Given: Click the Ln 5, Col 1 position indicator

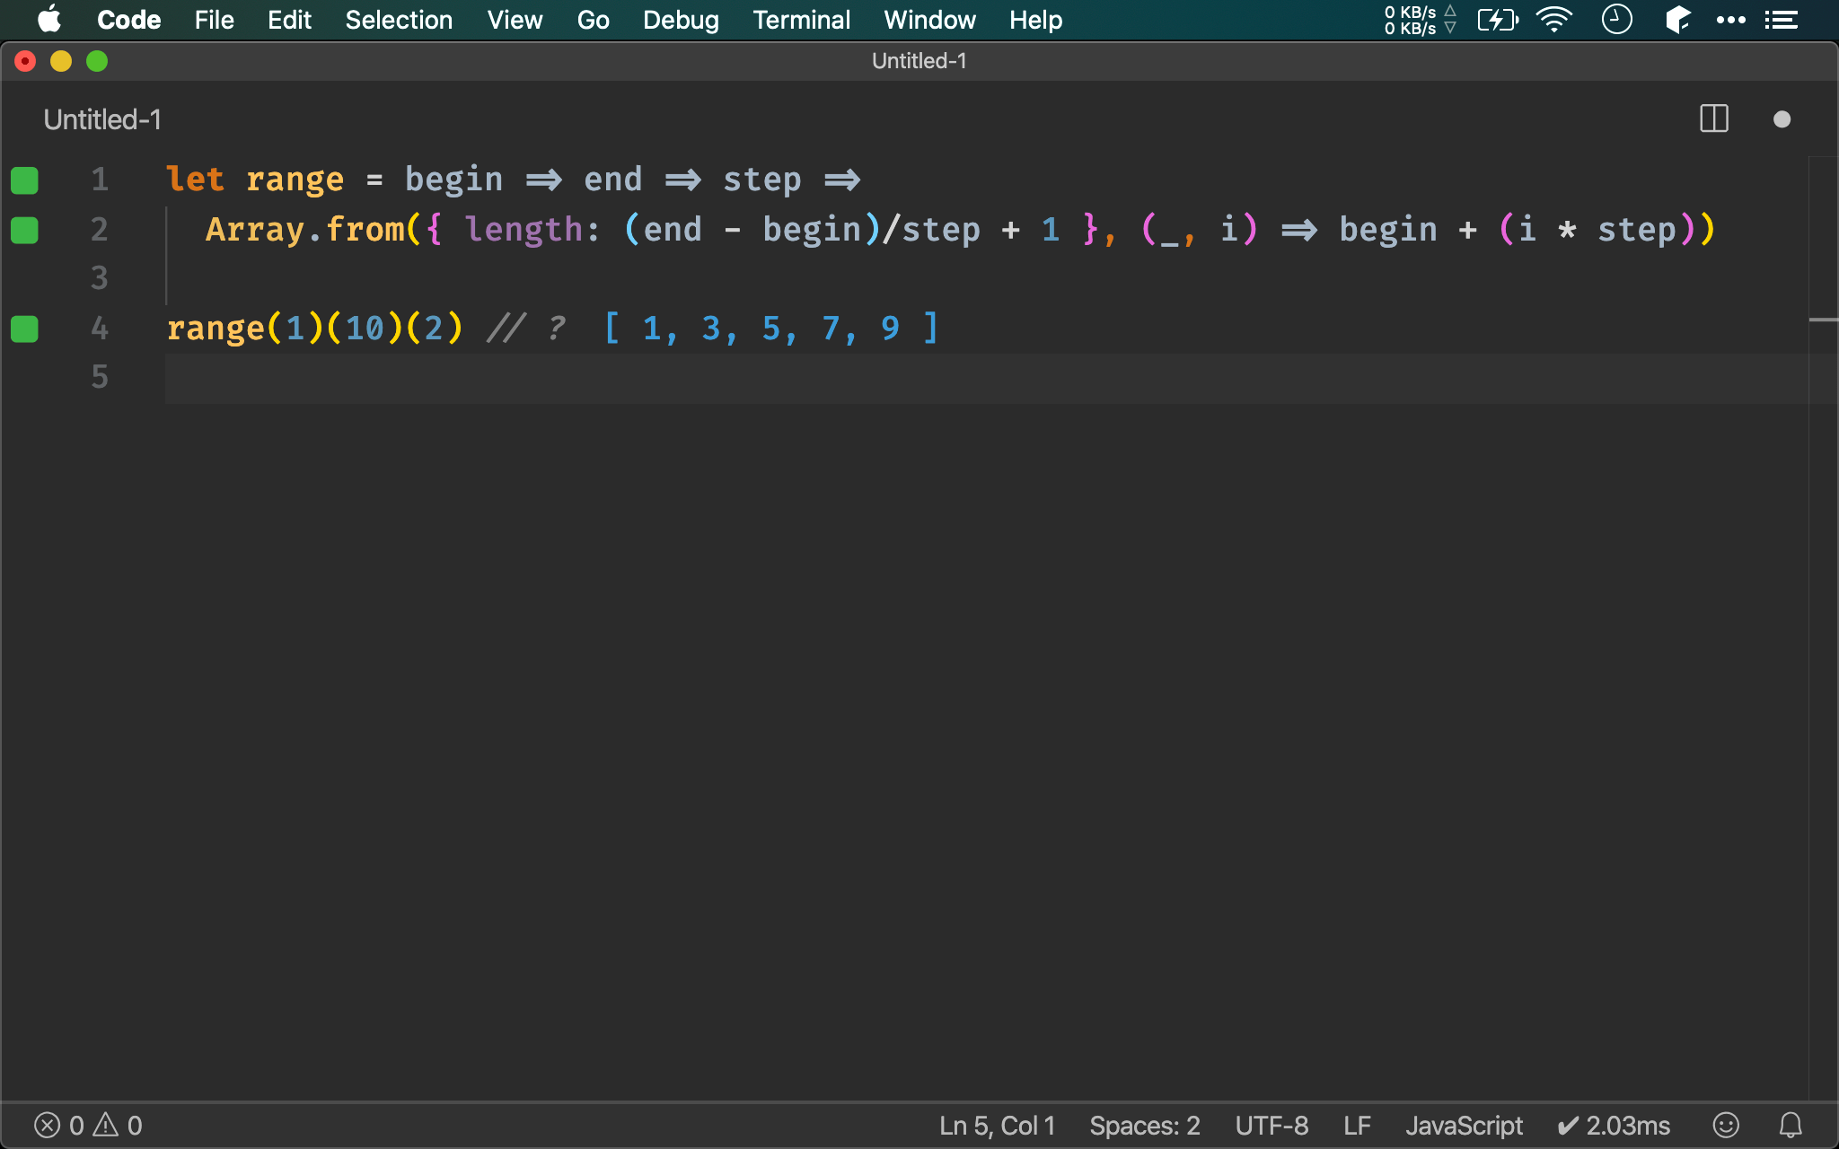Looking at the screenshot, I should pyautogui.click(x=997, y=1125).
